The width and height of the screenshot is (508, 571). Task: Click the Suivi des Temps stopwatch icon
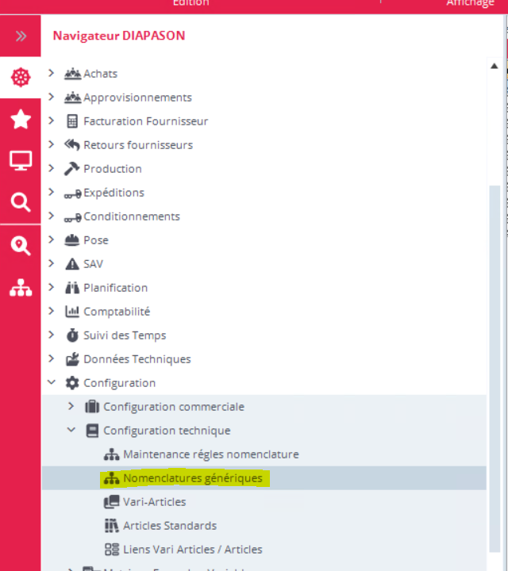[x=72, y=335]
